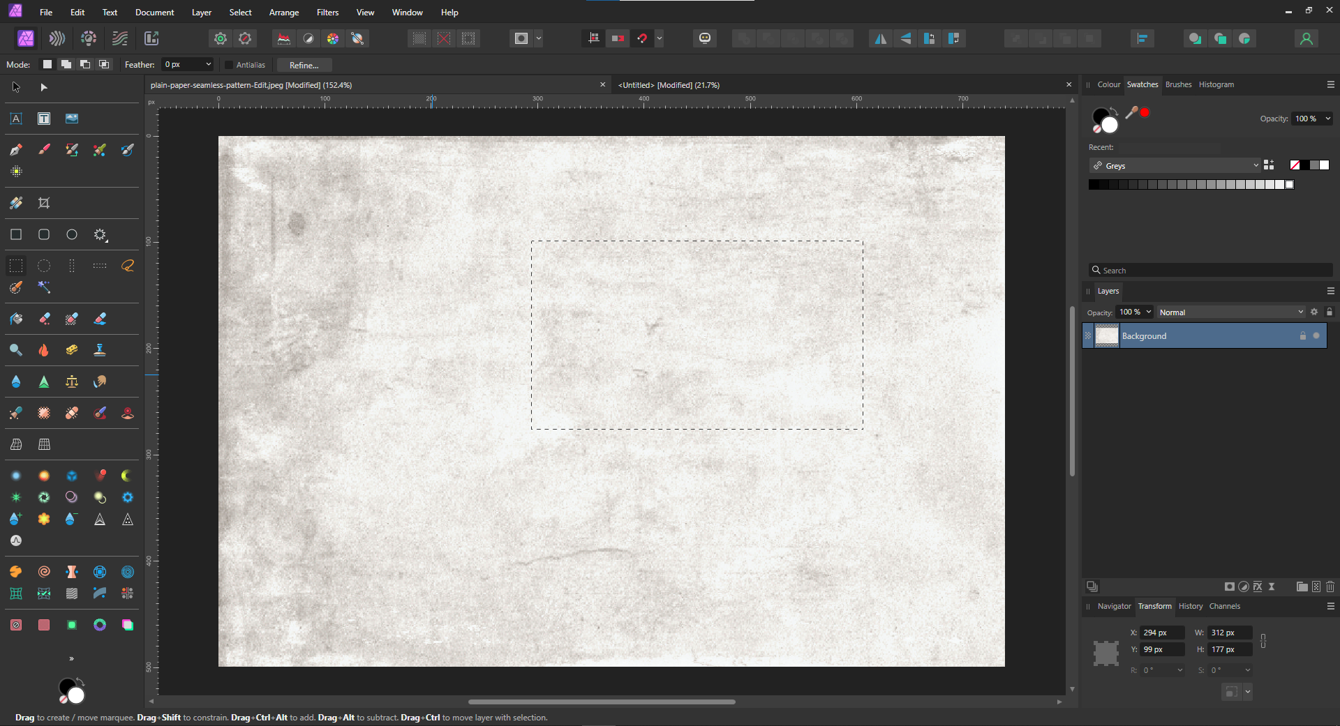Screen dimensions: 1340x726
Task: Select the Sharpen green triangle tool
Action: point(44,381)
